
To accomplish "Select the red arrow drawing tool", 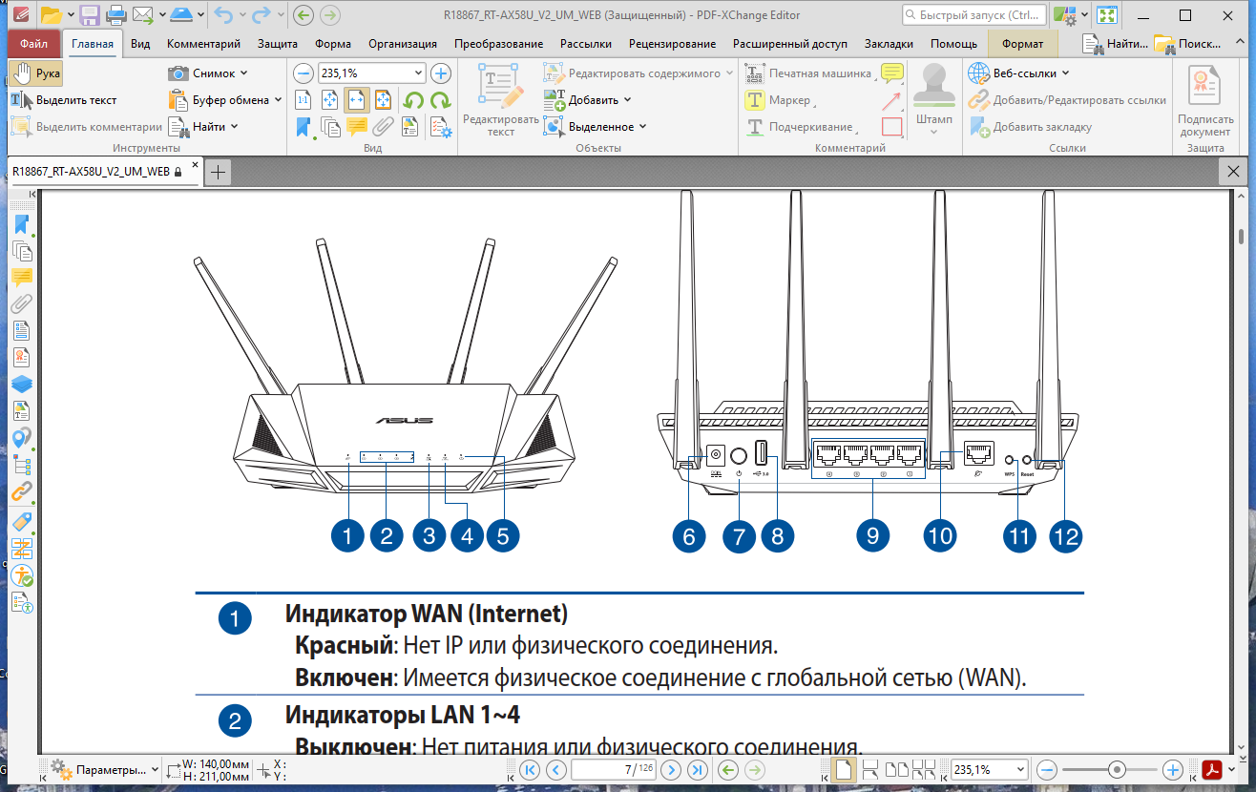I will (892, 100).
